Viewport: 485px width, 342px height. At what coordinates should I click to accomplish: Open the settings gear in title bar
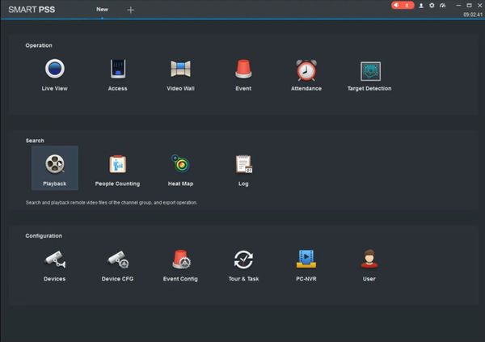(x=432, y=6)
